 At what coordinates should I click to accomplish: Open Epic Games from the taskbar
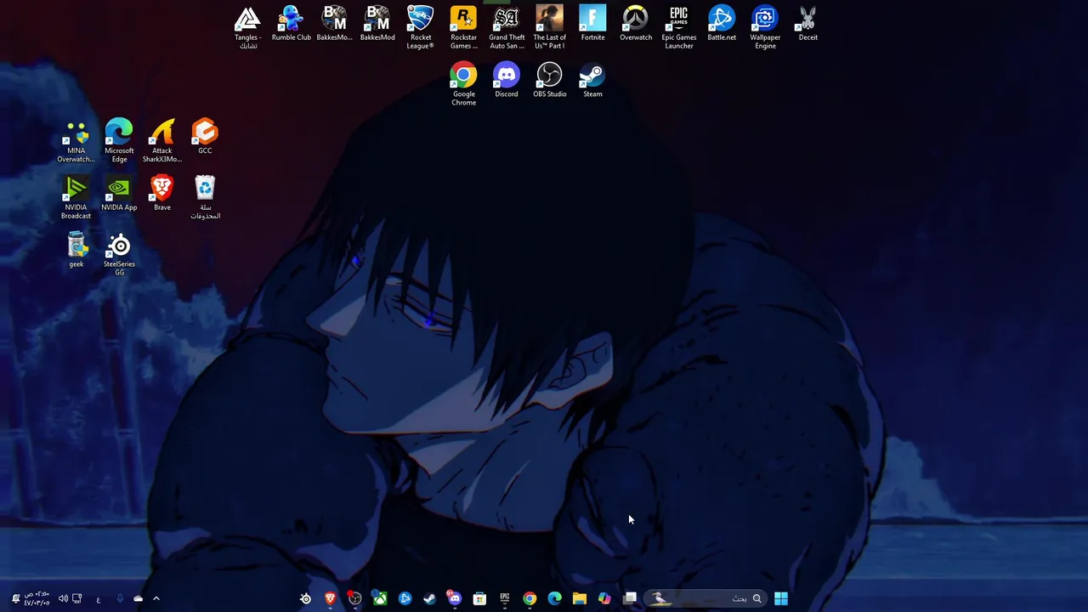pyautogui.click(x=504, y=598)
